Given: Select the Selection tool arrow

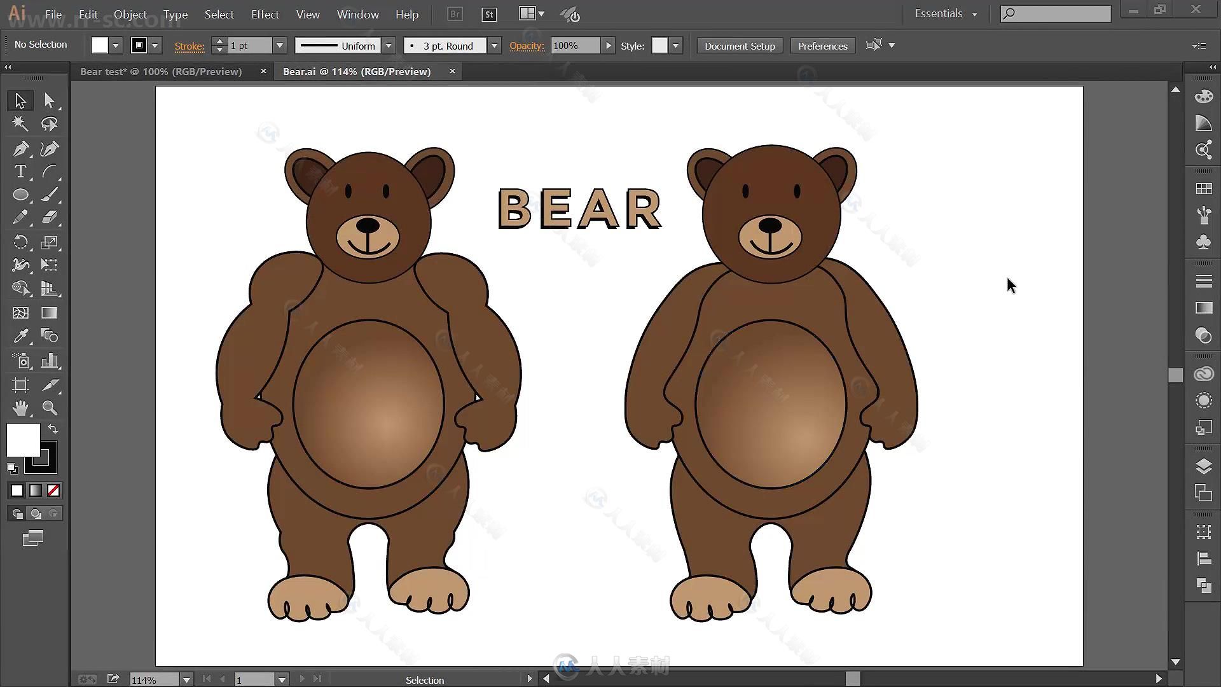Looking at the screenshot, I should (x=20, y=101).
